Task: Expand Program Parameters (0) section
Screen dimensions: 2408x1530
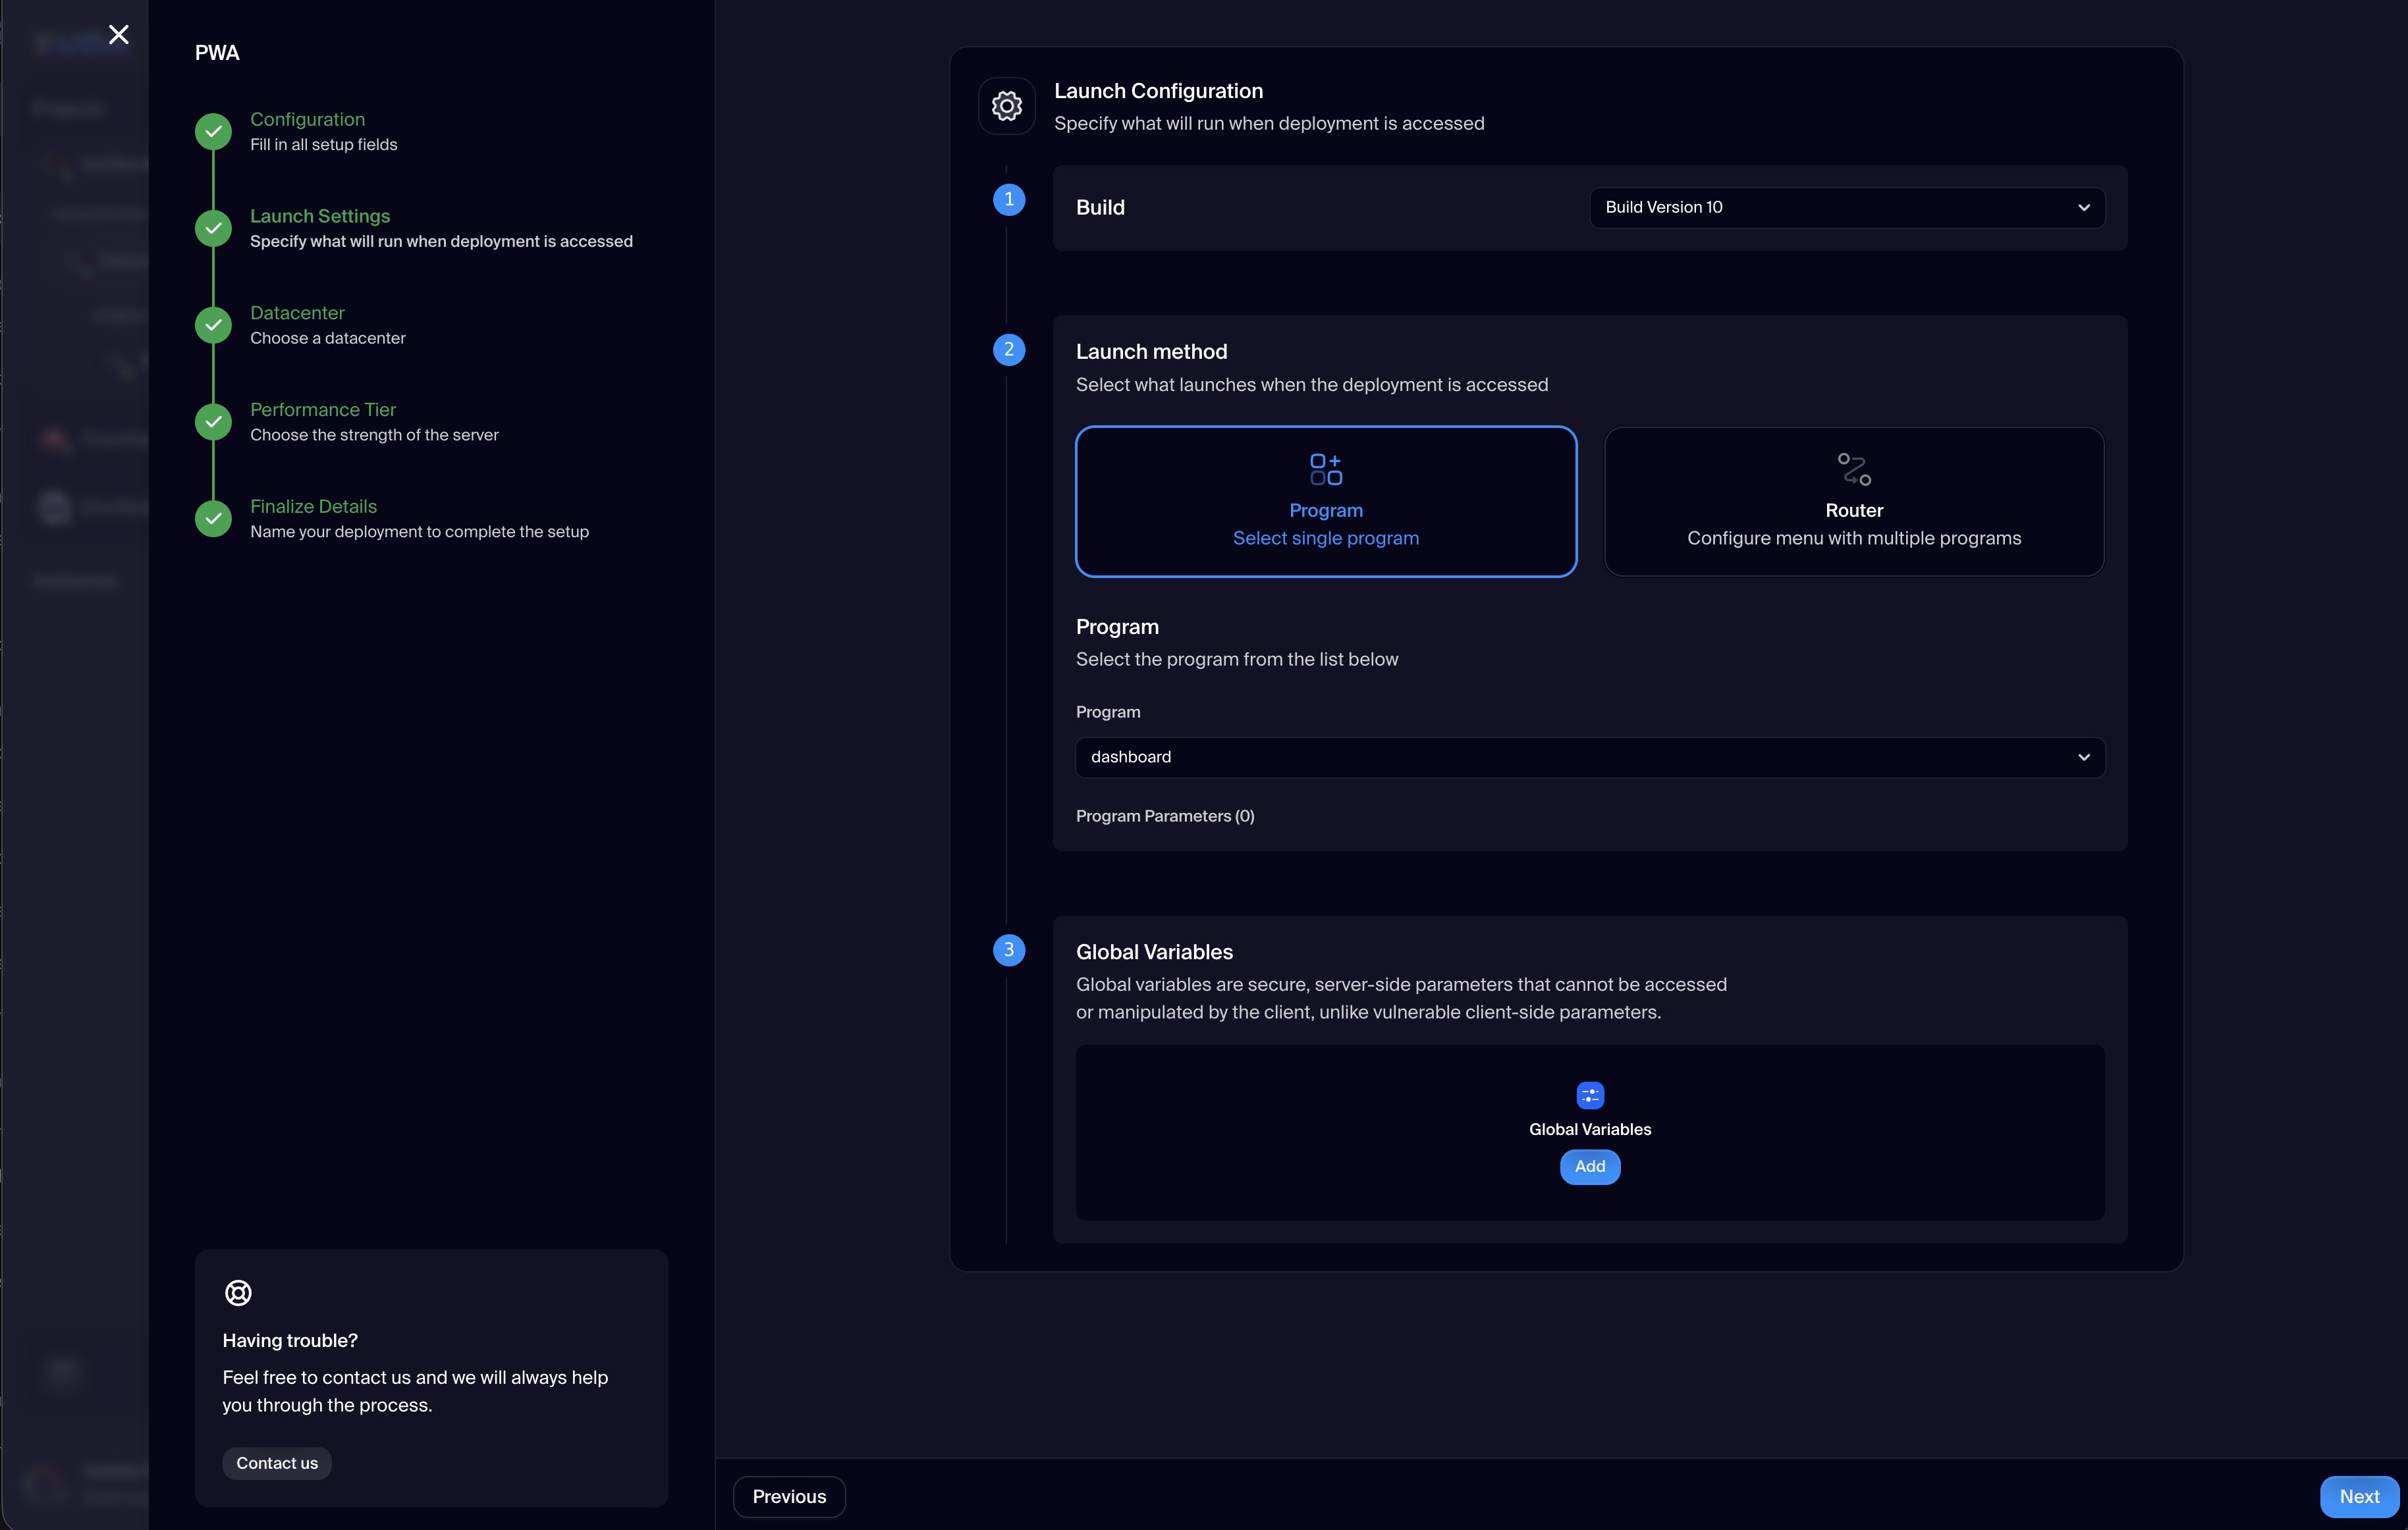Action: 1164,816
